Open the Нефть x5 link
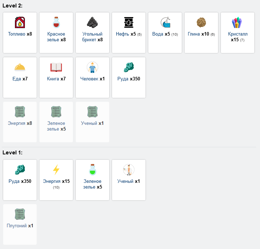Screen dimensions: 260x249 [126, 34]
